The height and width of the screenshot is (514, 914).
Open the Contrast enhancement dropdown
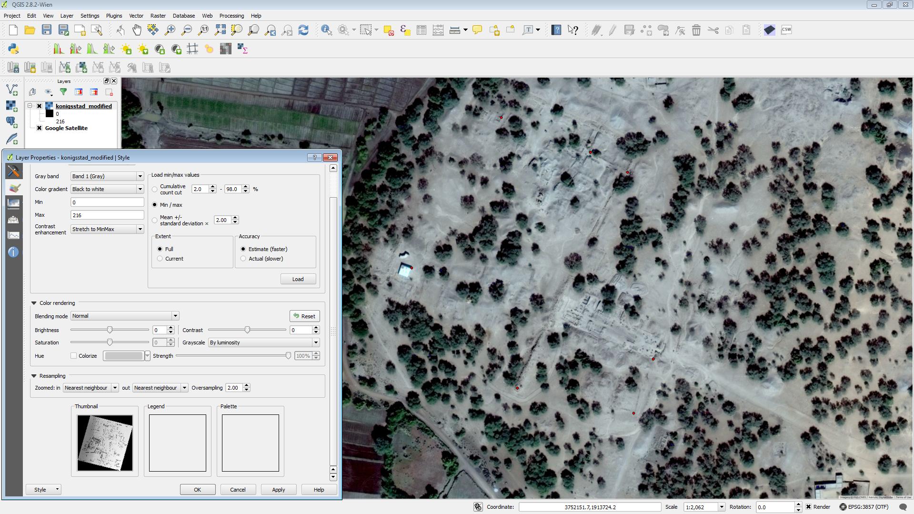coord(107,229)
